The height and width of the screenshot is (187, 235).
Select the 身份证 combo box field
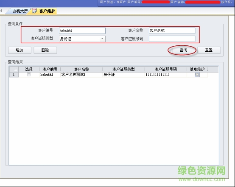(x=82, y=39)
